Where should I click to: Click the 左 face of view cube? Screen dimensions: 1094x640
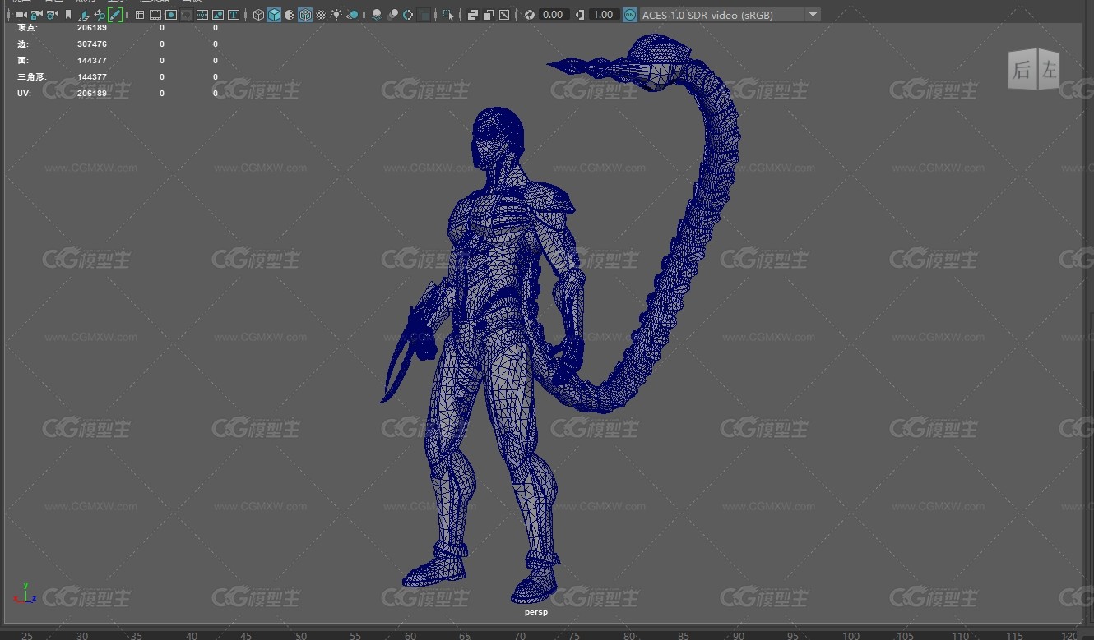1049,70
